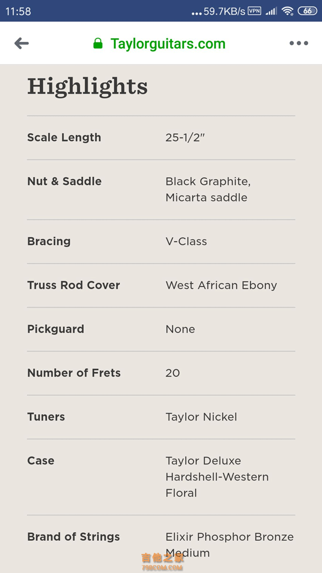This screenshot has height=573, width=322.
Task: Select the Taylorguitars.com address text
Action: point(168,43)
